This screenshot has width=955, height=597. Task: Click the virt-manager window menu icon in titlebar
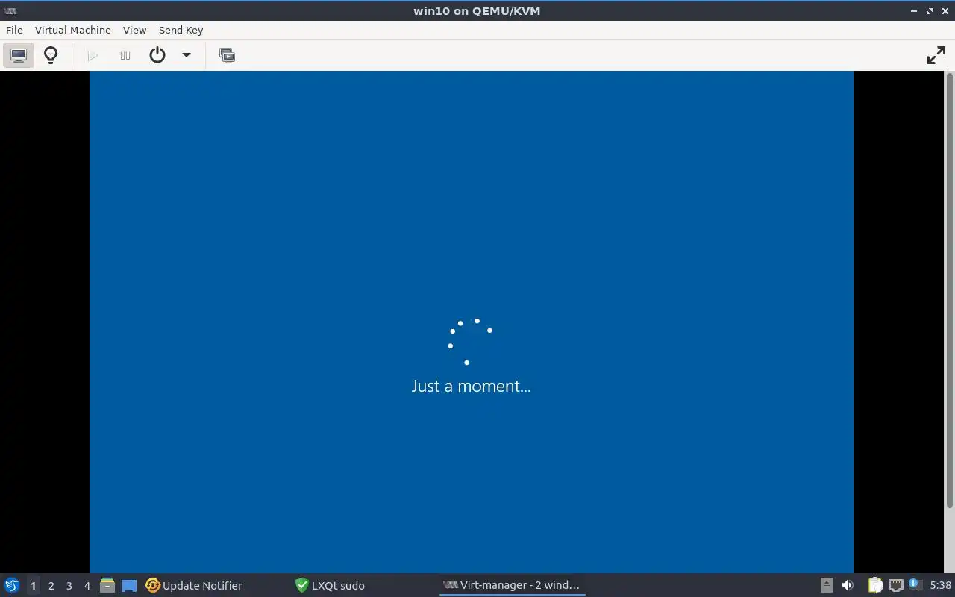pos(10,10)
